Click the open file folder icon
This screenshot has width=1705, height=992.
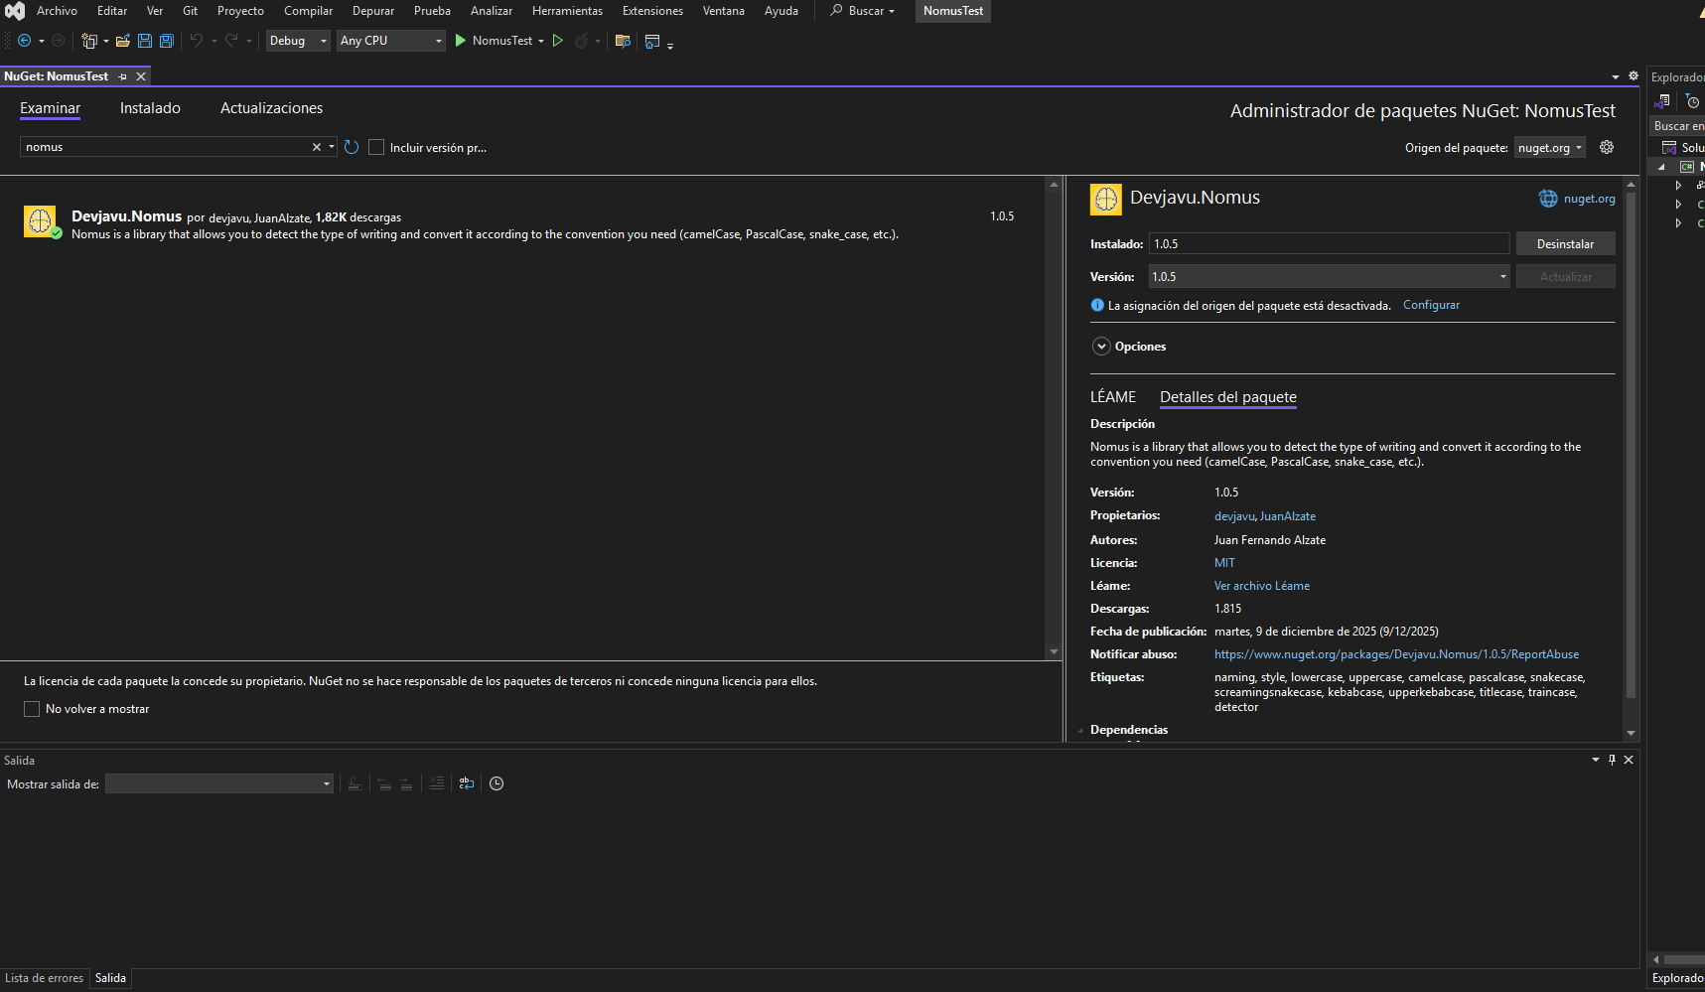point(123,41)
